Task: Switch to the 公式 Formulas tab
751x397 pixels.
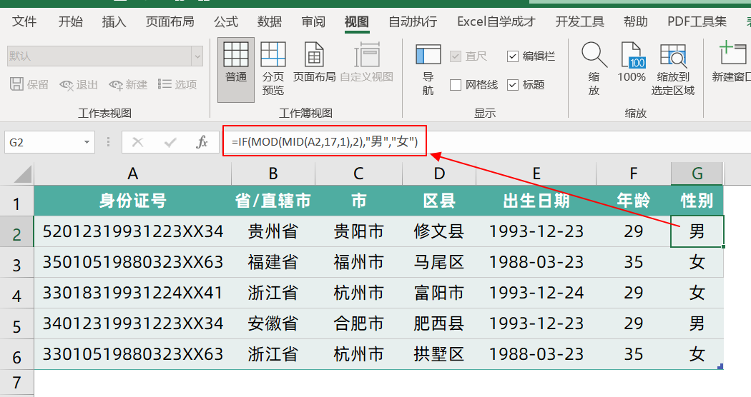Action: click(225, 21)
